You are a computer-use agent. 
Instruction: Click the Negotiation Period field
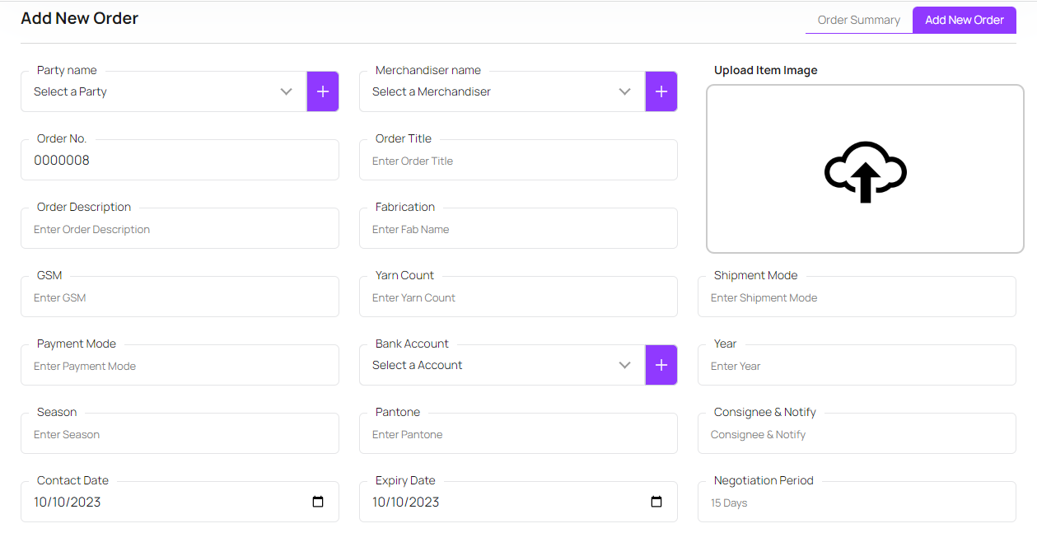tap(857, 503)
